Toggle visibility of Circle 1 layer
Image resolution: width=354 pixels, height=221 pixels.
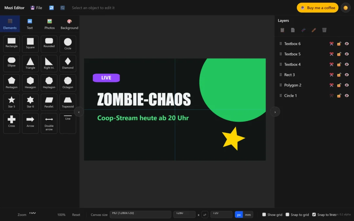[346, 95]
